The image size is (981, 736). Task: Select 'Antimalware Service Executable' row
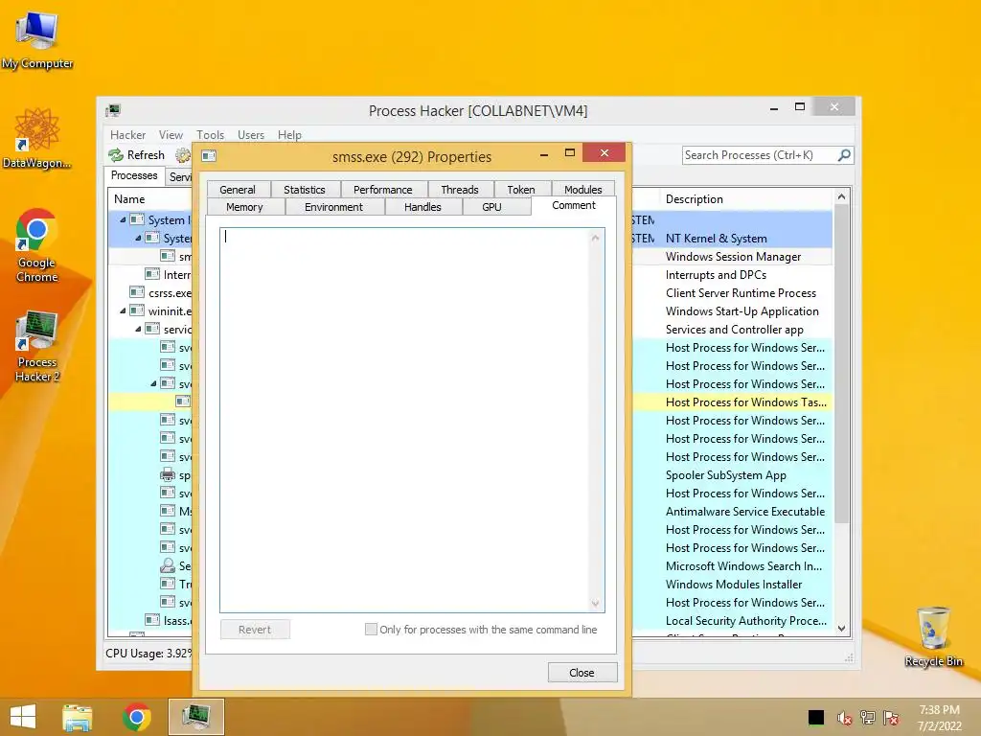745,512
